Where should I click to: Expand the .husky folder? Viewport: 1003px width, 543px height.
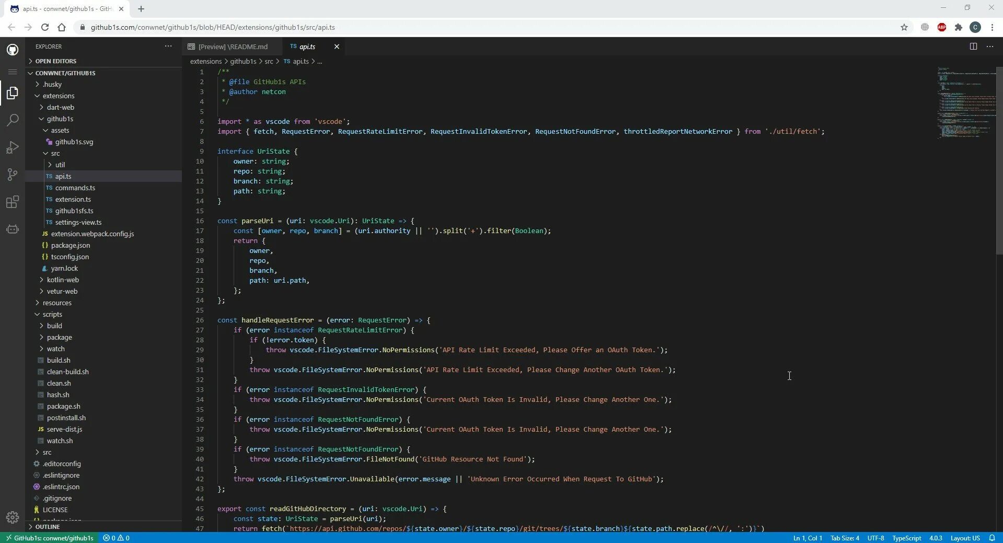[x=103, y=84]
